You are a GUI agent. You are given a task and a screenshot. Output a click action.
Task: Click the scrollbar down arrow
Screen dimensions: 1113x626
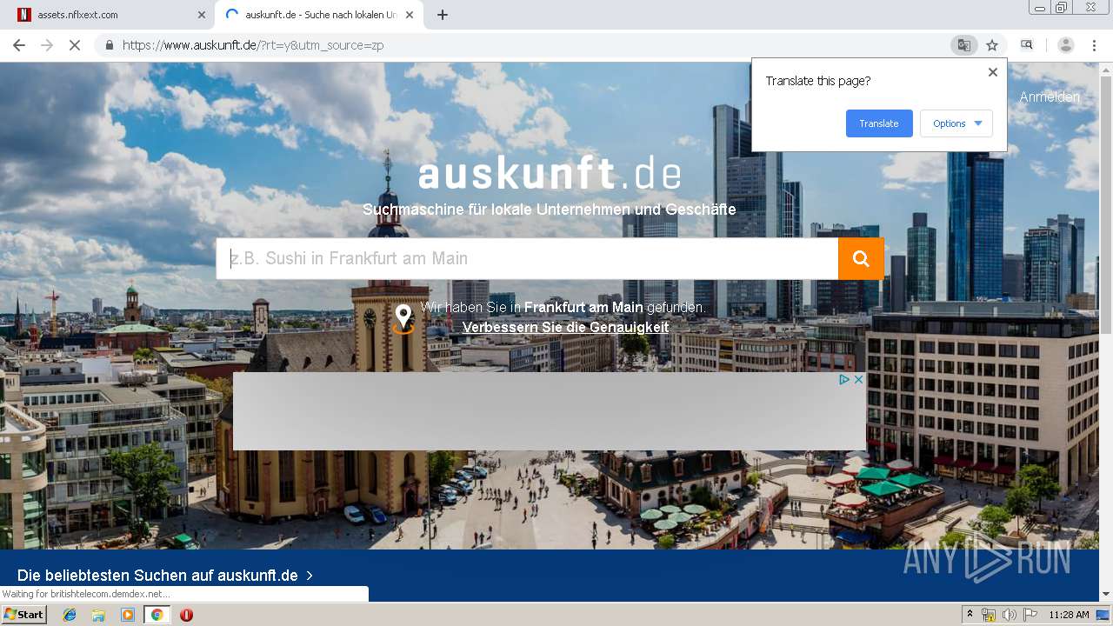1106,595
